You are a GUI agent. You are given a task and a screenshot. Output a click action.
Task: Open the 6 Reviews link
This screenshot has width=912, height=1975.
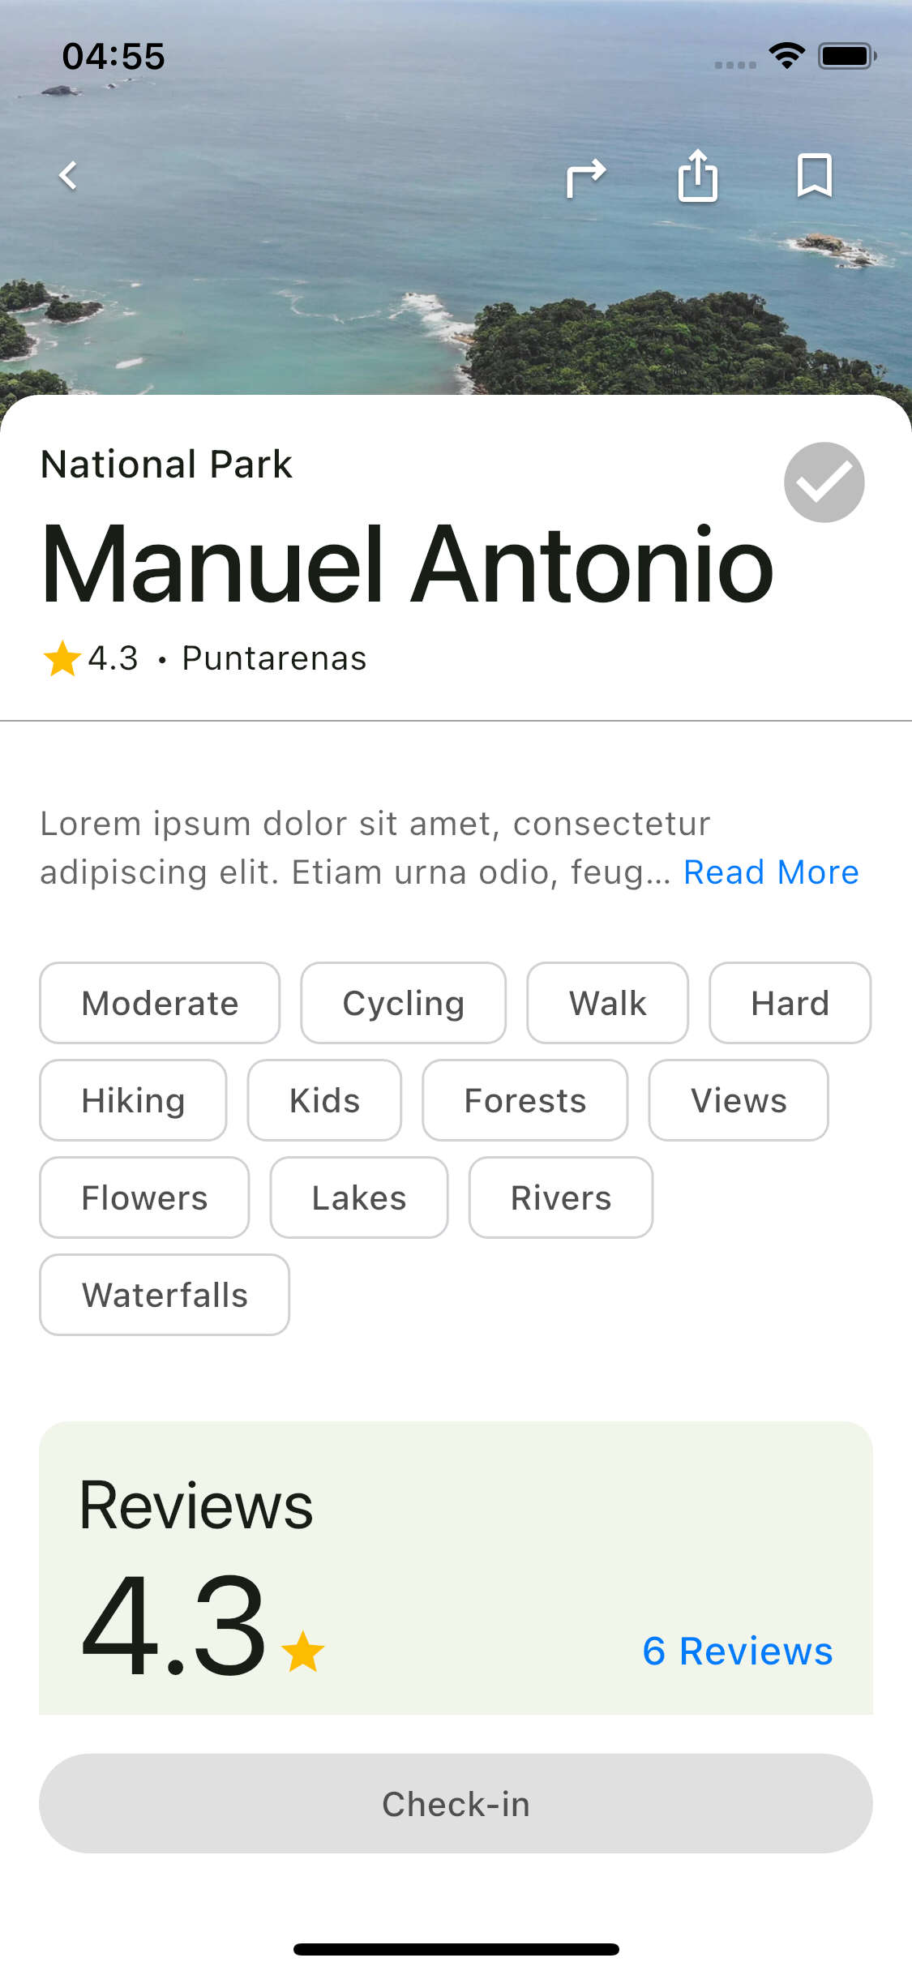pyautogui.click(x=737, y=1652)
